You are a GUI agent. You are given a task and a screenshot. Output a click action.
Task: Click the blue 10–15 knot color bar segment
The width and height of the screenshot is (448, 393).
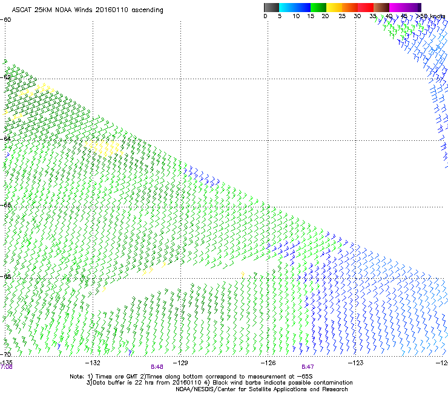click(x=303, y=7)
